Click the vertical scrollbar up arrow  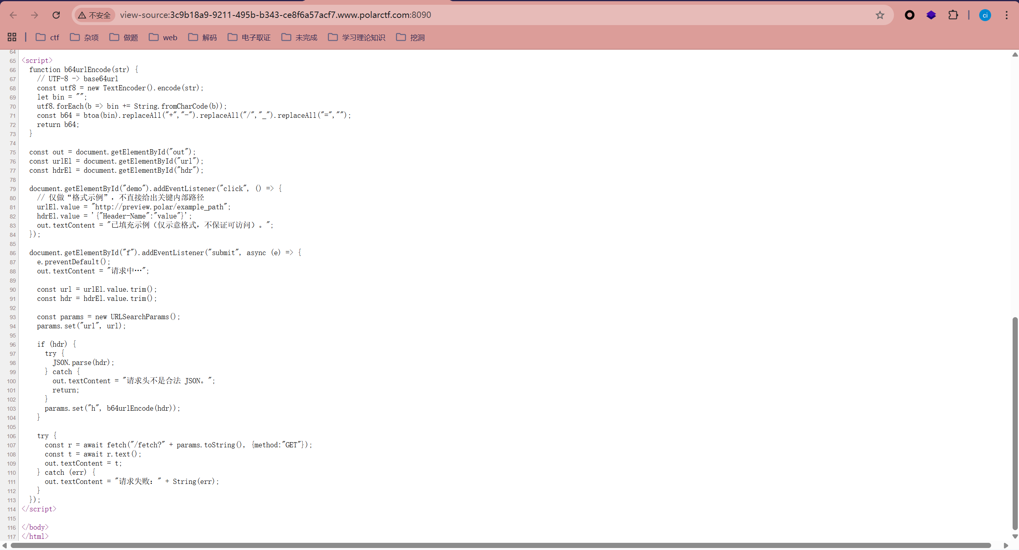[1015, 55]
